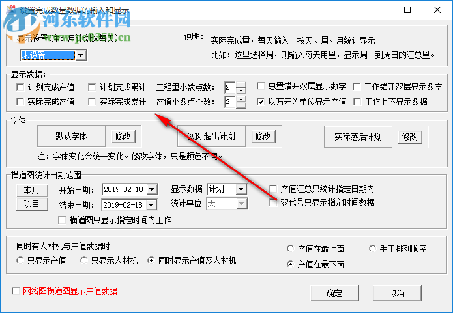
Task: Click 修改 next to 实际超出计划
Action: point(263,136)
